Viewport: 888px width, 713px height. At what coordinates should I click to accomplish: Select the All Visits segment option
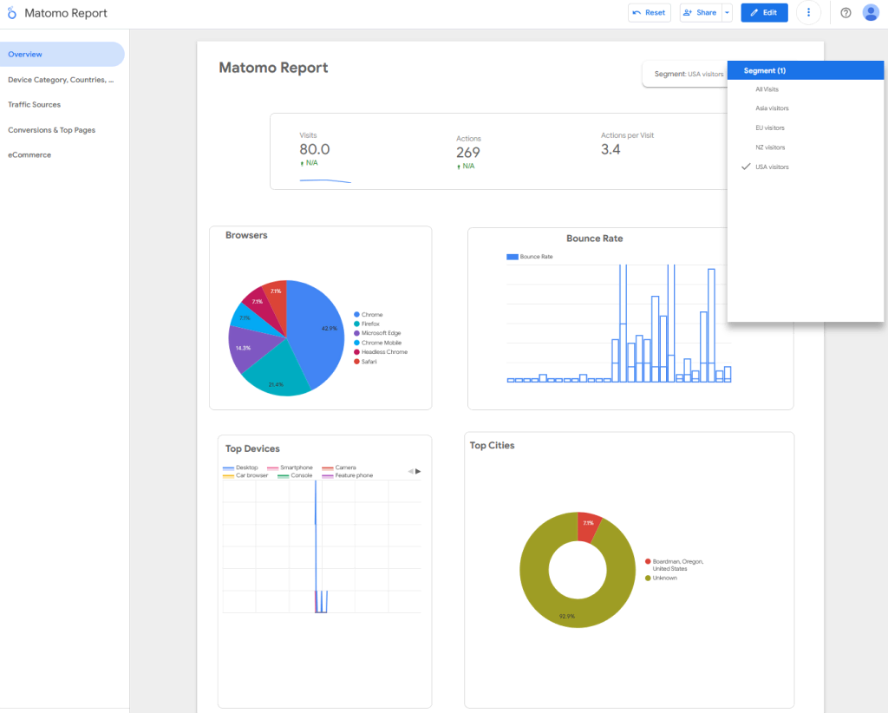click(767, 88)
